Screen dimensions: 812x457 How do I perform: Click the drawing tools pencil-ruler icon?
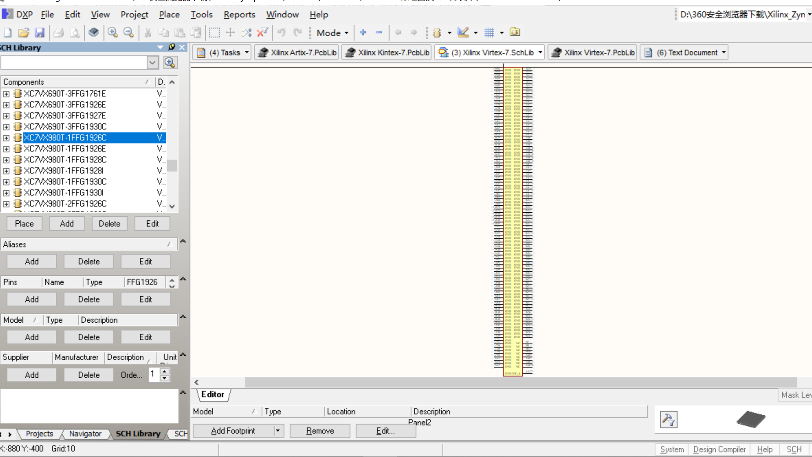[x=463, y=33]
